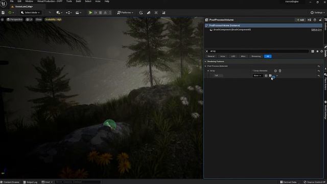Open the Help menu
Viewport: 327px width, 184px height.
pyautogui.click(x=107, y=2)
